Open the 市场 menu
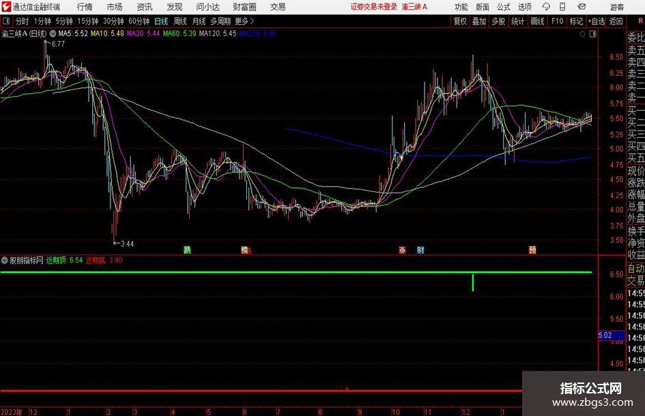 point(115,7)
